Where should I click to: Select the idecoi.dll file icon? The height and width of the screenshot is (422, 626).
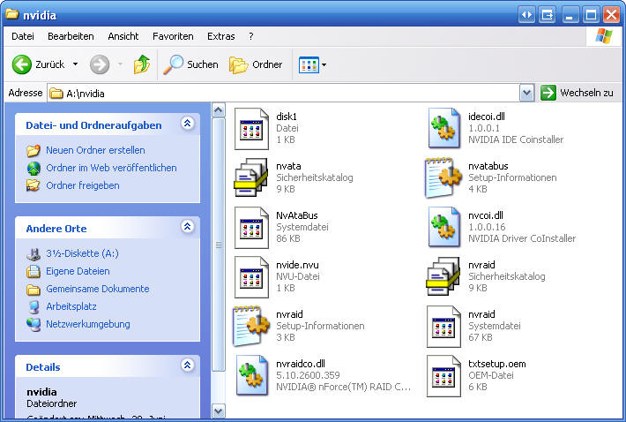coord(443,128)
